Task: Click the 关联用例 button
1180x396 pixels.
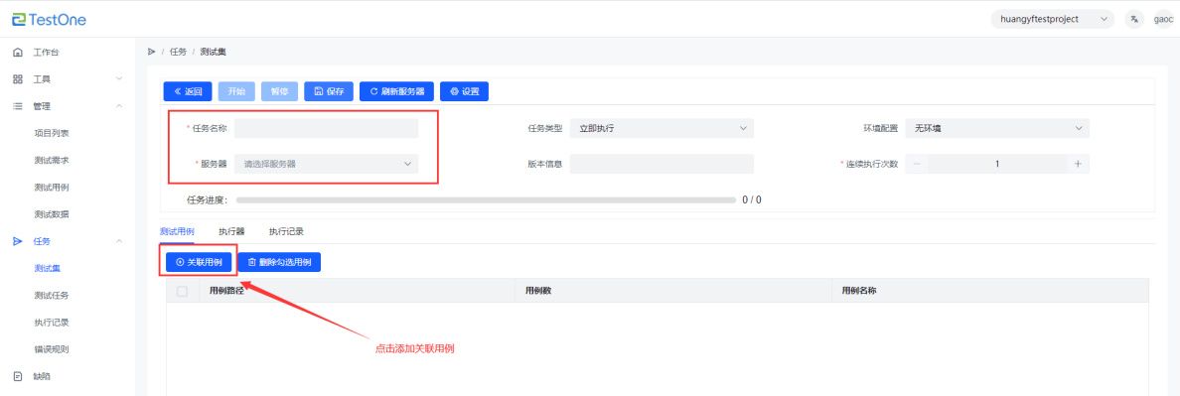Action: coord(199,262)
